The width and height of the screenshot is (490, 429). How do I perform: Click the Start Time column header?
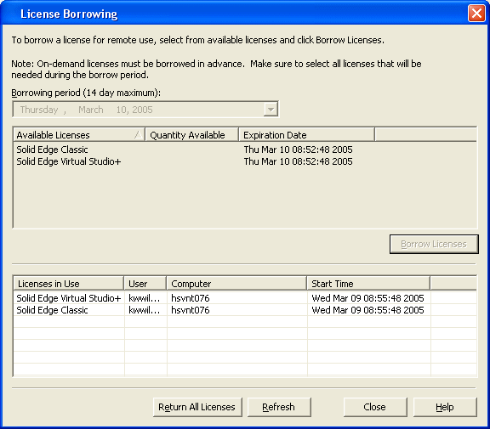tap(368, 283)
